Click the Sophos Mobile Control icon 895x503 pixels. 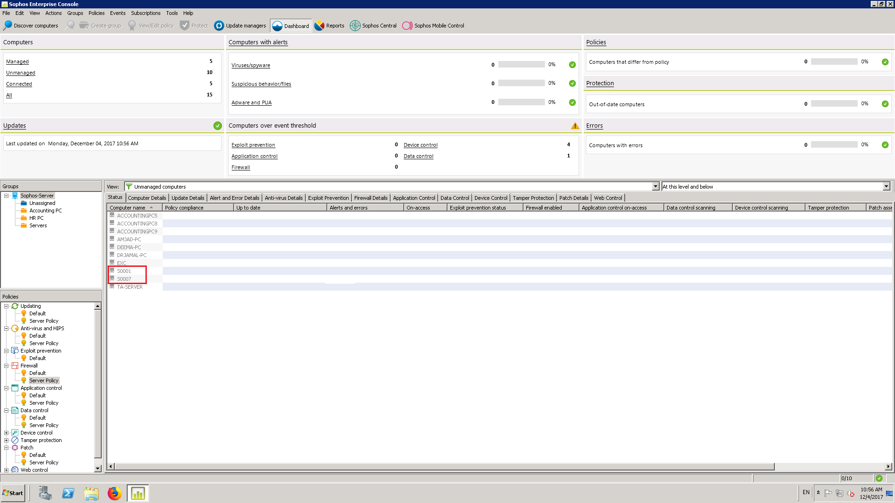(407, 26)
